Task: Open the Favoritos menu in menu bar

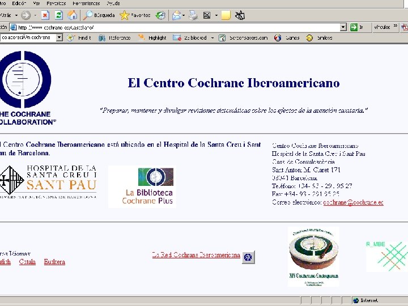Action: [x=56, y=3]
